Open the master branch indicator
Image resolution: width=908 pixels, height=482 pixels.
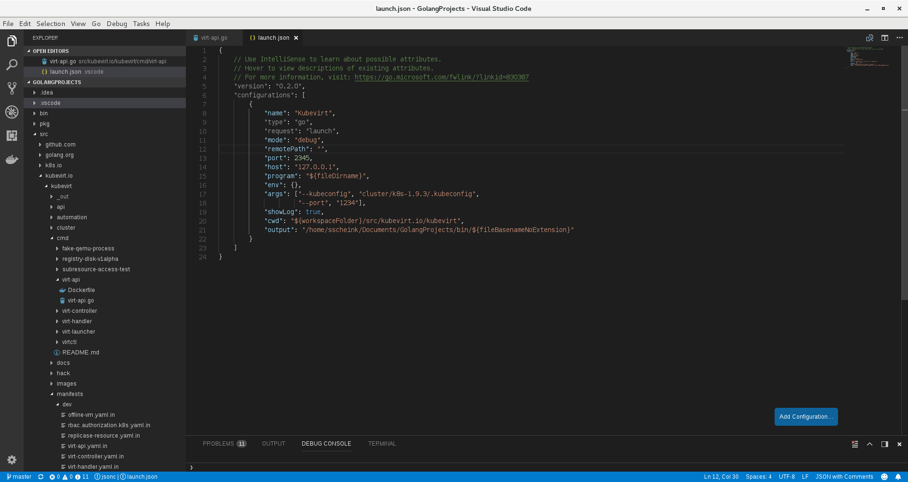(x=19, y=477)
